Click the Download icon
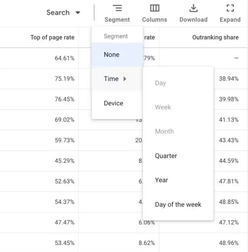 (x=193, y=8)
